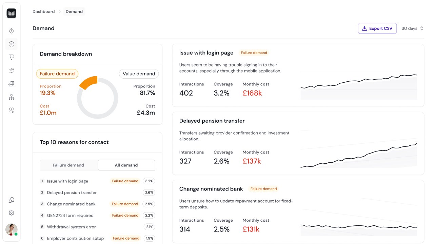This screenshot has height=244, width=434.
Task: Select GEN2724 form required list row
Action: tap(97, 216)
